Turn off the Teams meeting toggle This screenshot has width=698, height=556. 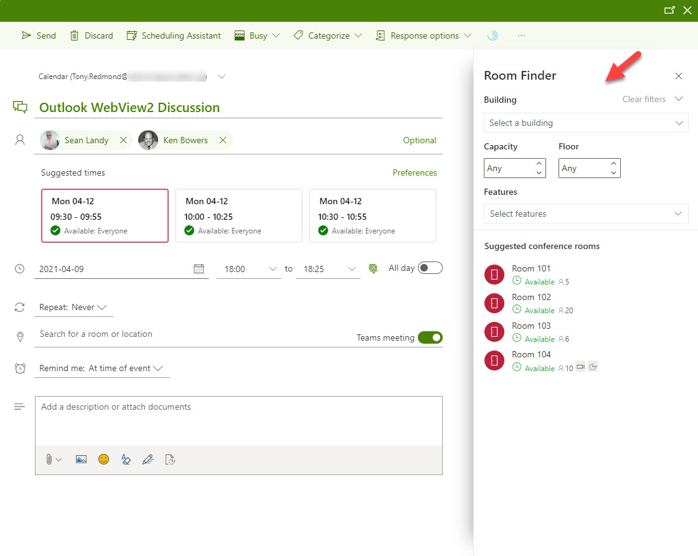click(x=430, y=337)
